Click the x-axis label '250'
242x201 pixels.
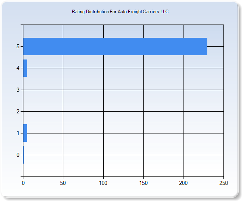point(223,183)
